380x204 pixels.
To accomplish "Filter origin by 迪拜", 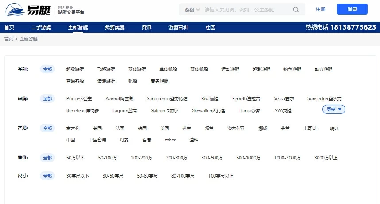I will click(x=194, y=140).
